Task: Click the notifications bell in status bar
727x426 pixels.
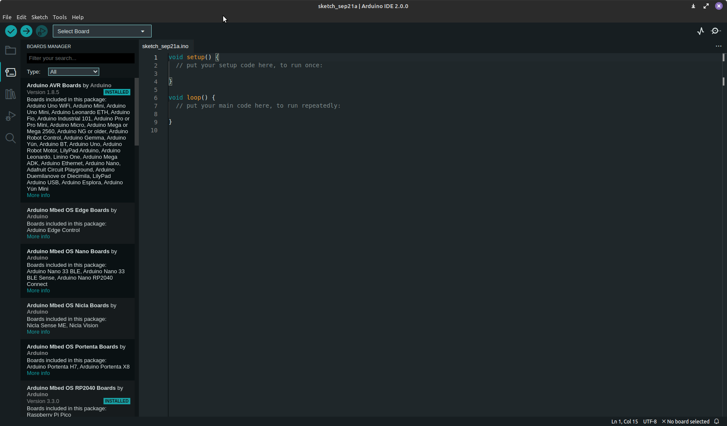Action: [x=717, y=421]
